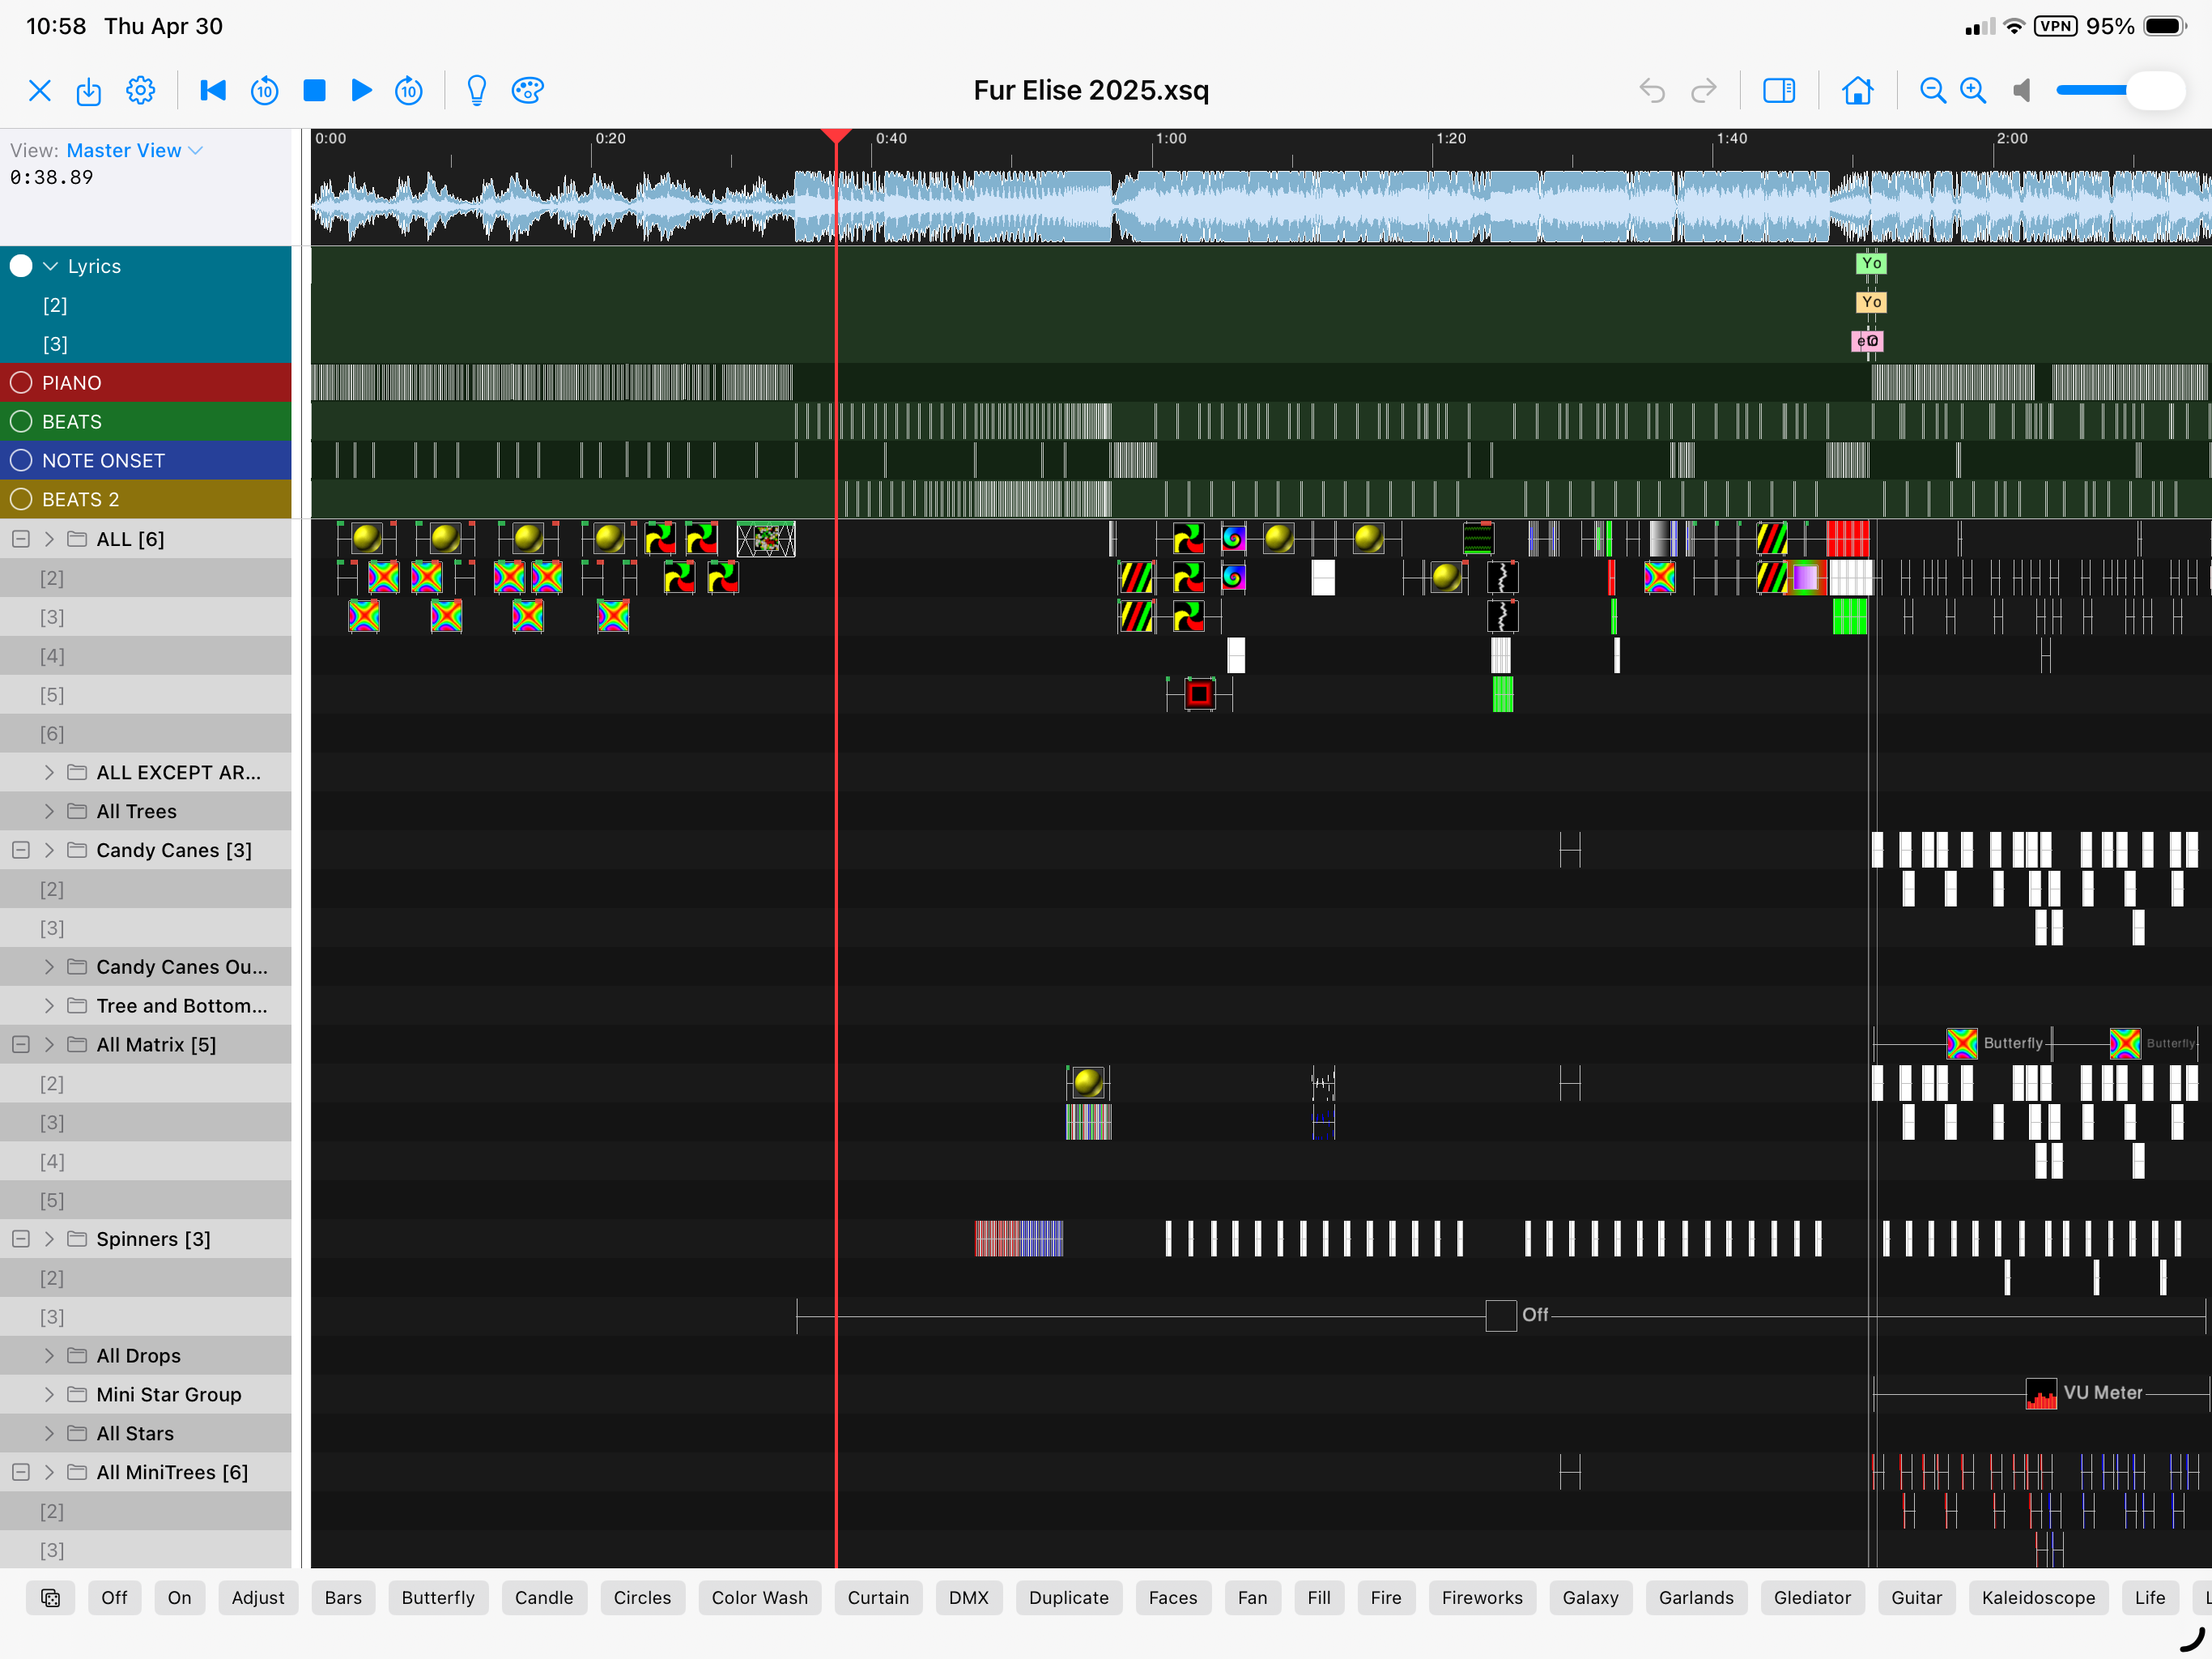Adjust the volume slider

click(2120, 91)
